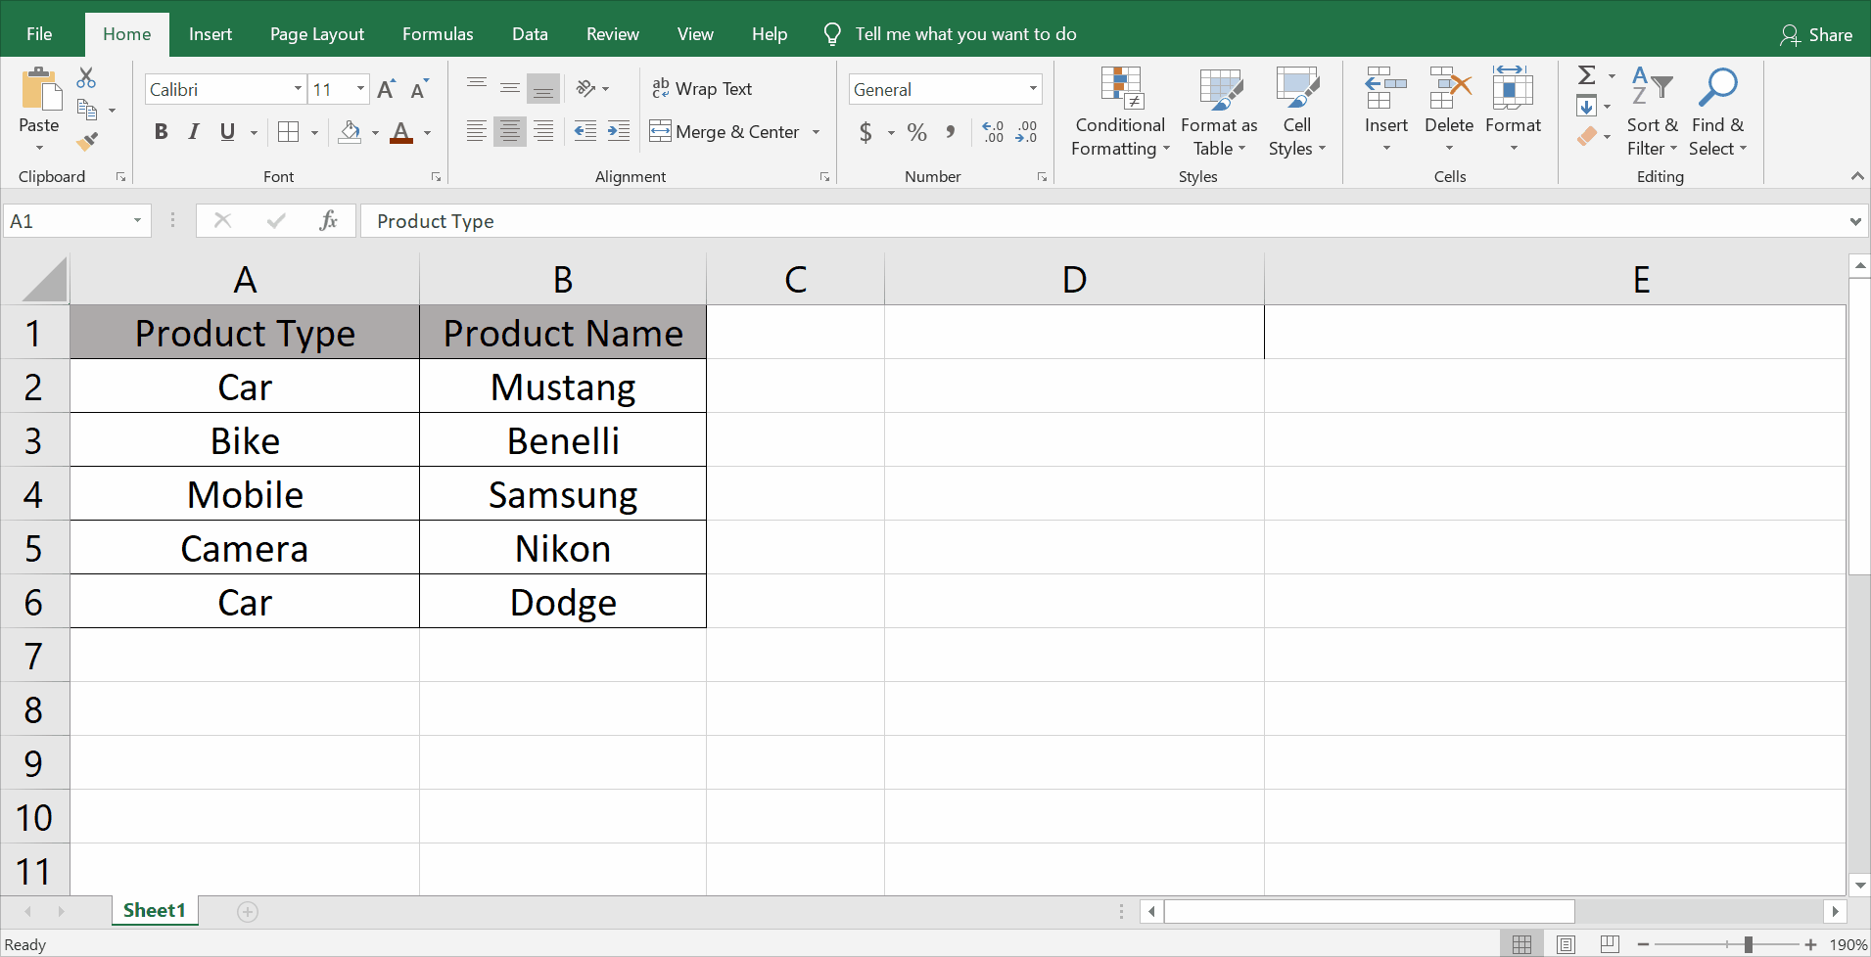Toggle Wrap Text
The height and width of the screenshot is (957, 1871).
pos(702,88)
